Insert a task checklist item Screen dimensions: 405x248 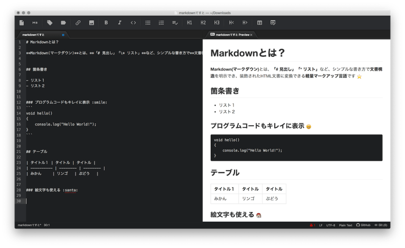coord(175,23)
